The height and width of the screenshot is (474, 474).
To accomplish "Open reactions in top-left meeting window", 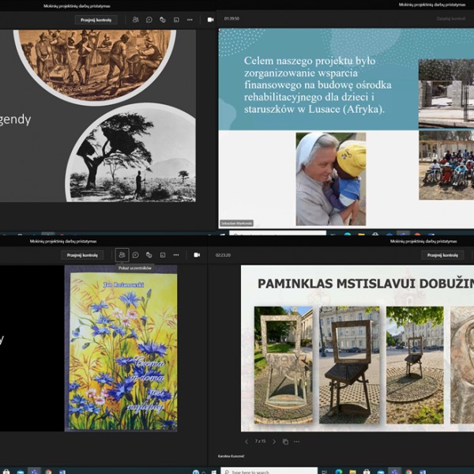I will click(x=163, y=20).
